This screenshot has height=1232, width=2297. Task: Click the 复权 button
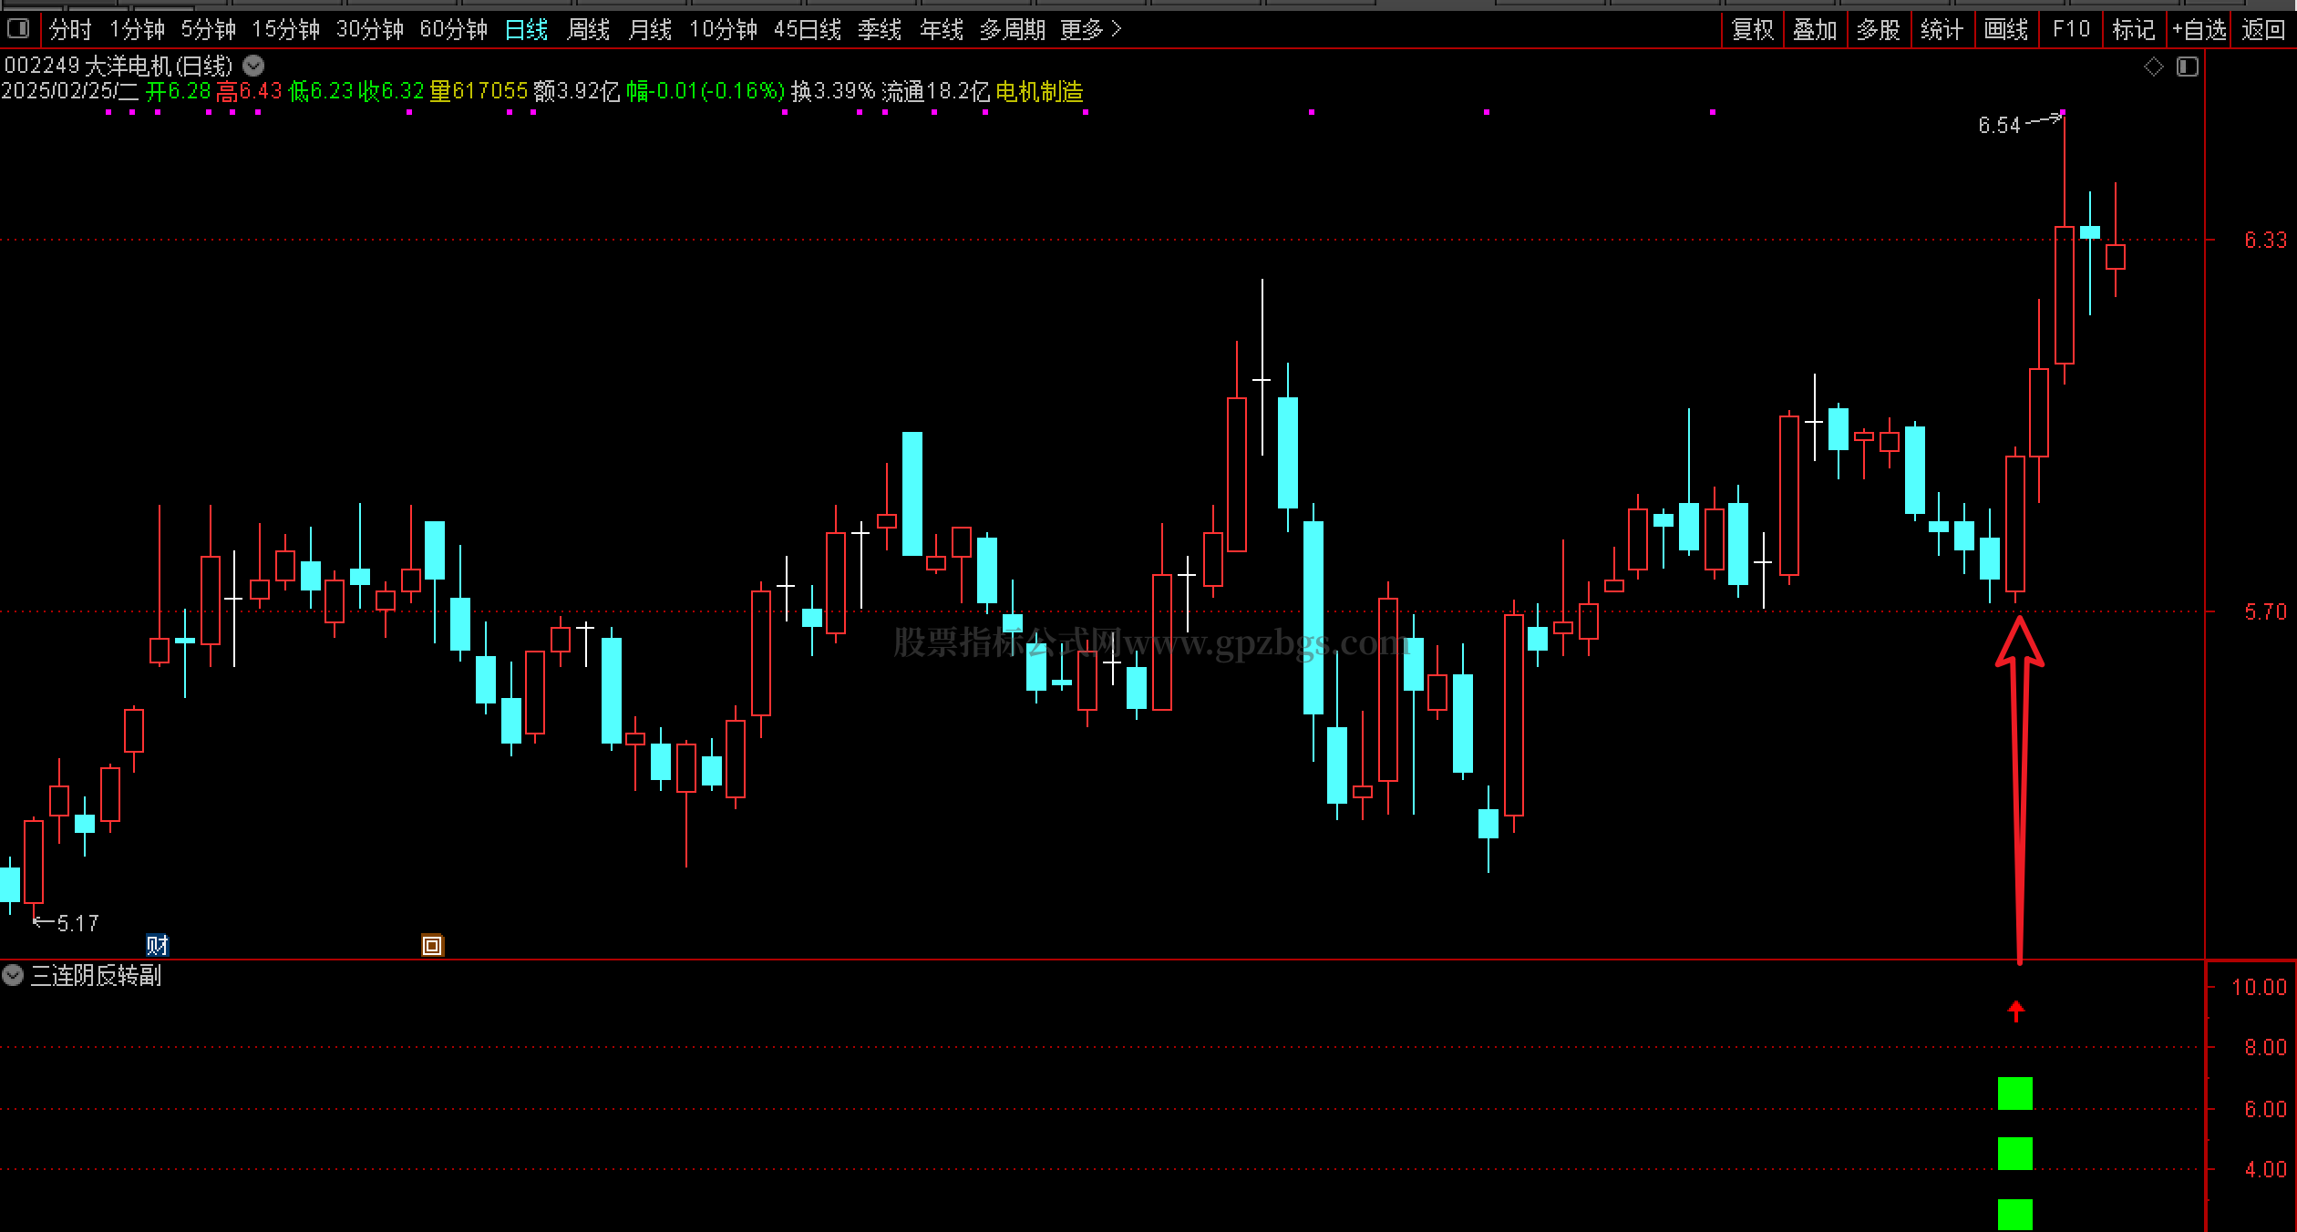pyautogui.click(x=1752, y=30)
